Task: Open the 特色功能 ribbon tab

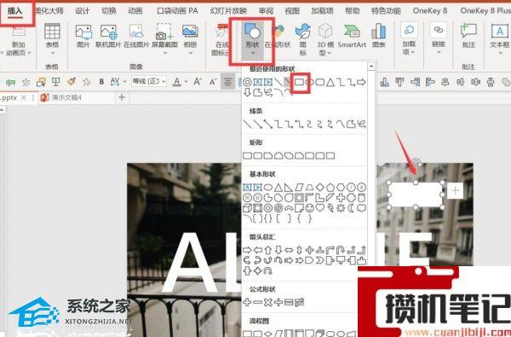Action: point(386,11)
